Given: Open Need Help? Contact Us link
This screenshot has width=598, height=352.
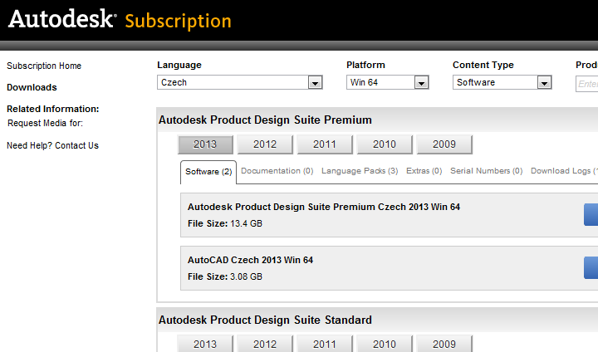Looking at the screenshot, I should pos(52,145).
